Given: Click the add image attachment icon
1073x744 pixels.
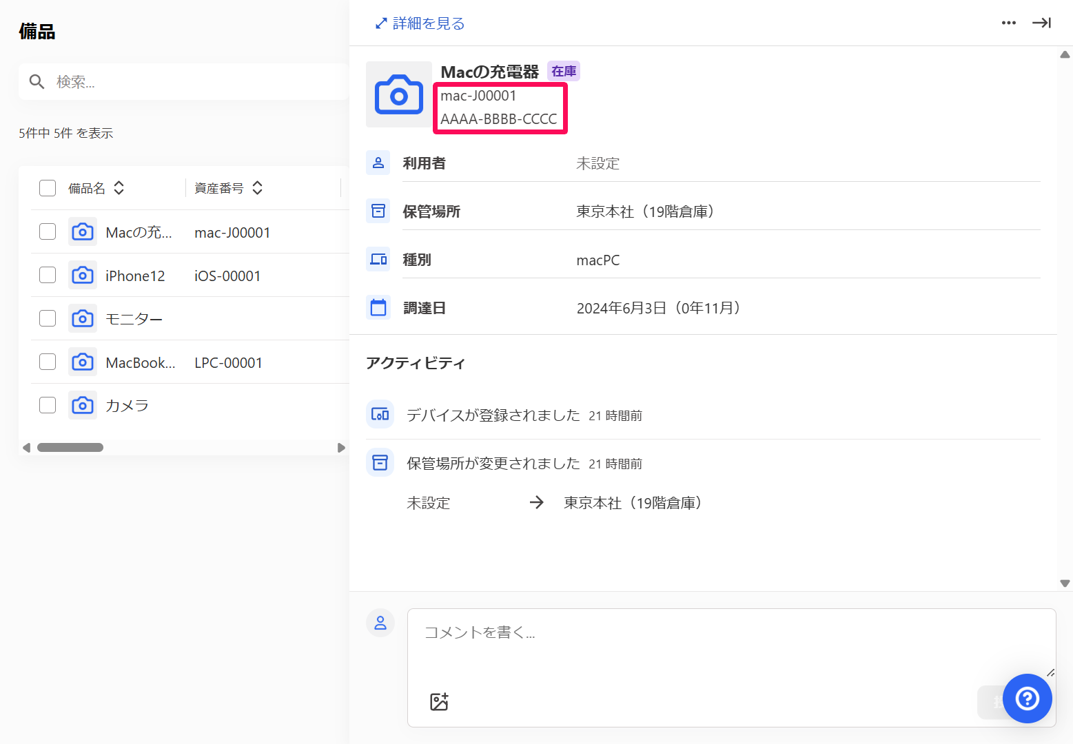Looking at the screenshot, I should (439, 701).
